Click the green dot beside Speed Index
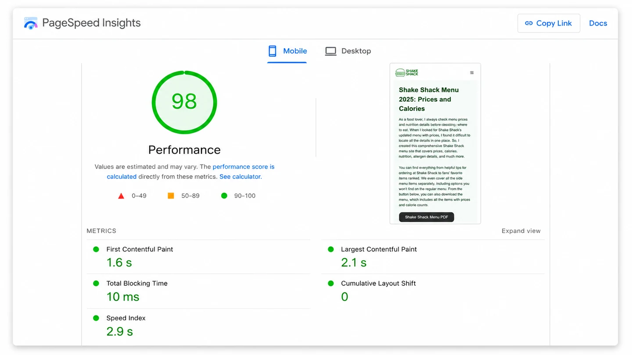 (96, 318)
